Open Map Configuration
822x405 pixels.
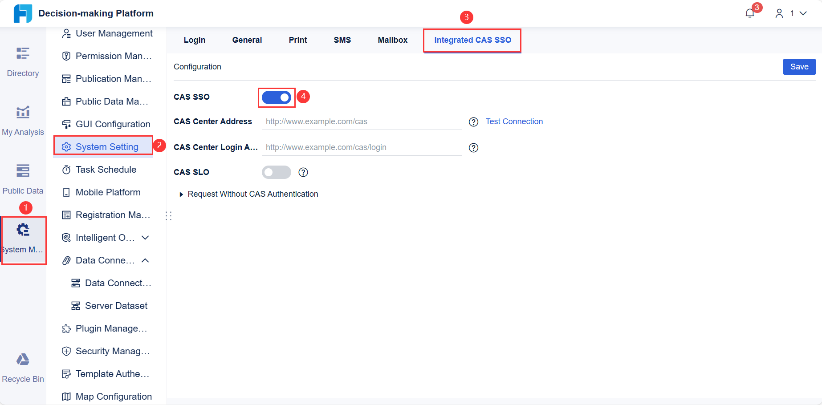pyautogui.click(x=114, y=396)
